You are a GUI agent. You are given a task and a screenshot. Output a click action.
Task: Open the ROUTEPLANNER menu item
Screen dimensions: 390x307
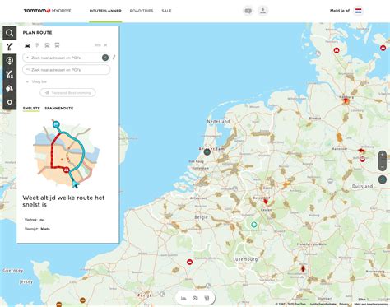105,11
